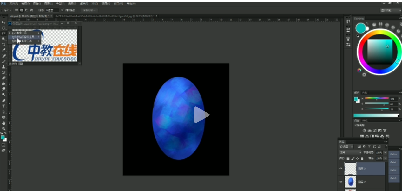Image resolution: width=402 pixels, height=191 pixels.
Task: Toggle lock all padlock icon
Action: (x=362, y=158)
